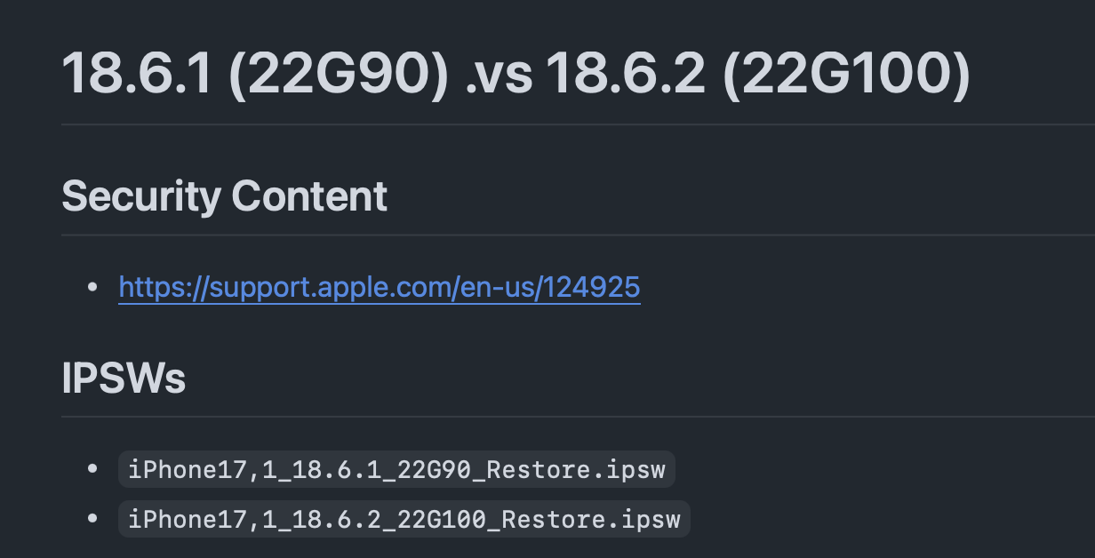
Task: Click the iPhone17,1_18.6.1_22G90_Restore.ipsw filename
Action: click(396, 469)
